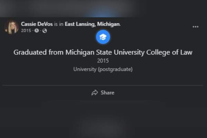The image size is (207, 138).
Task: Click the blue graduation cap icon
Action: 103,37
